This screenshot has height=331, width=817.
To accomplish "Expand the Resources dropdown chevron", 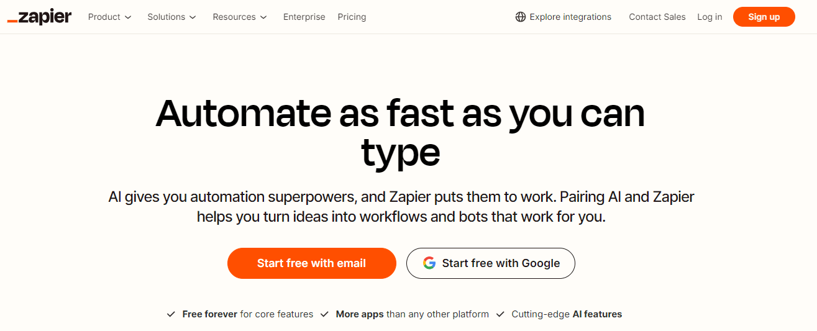I will coord(263,17).
